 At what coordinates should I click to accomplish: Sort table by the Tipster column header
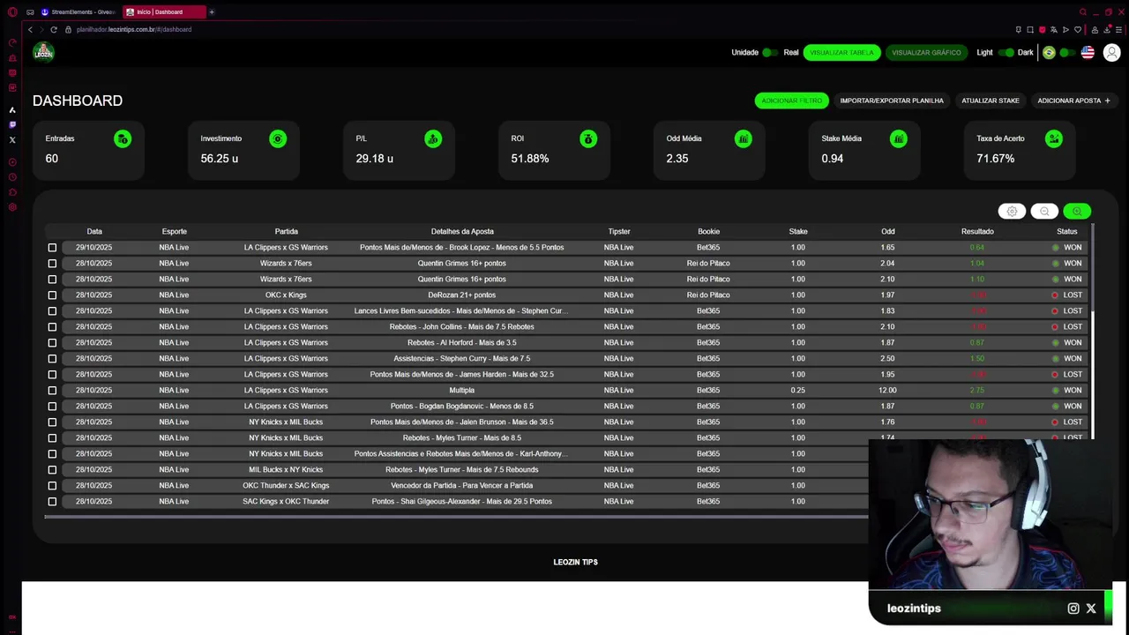pos(618,231)
